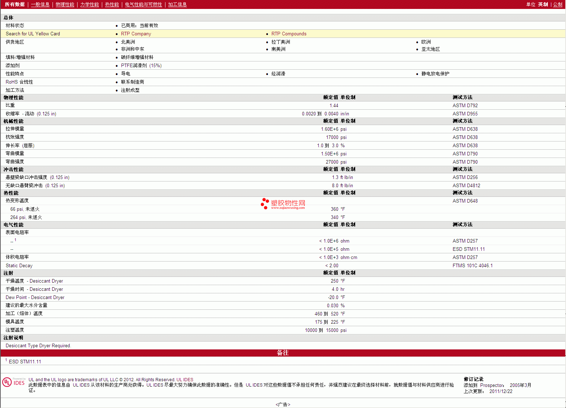
Task: Click the 修订记录 heading
Action: (x=473, y=379)
